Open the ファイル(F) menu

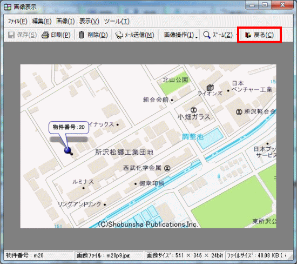(17, 21)
